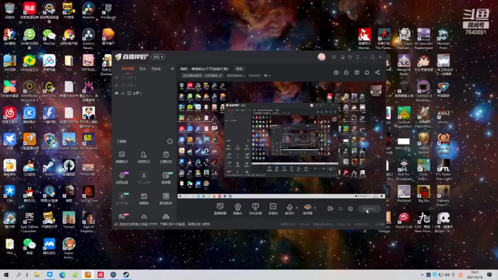498x280 pixels.
Task: Click the bottom announcement notice text
Action: [164, 224]
